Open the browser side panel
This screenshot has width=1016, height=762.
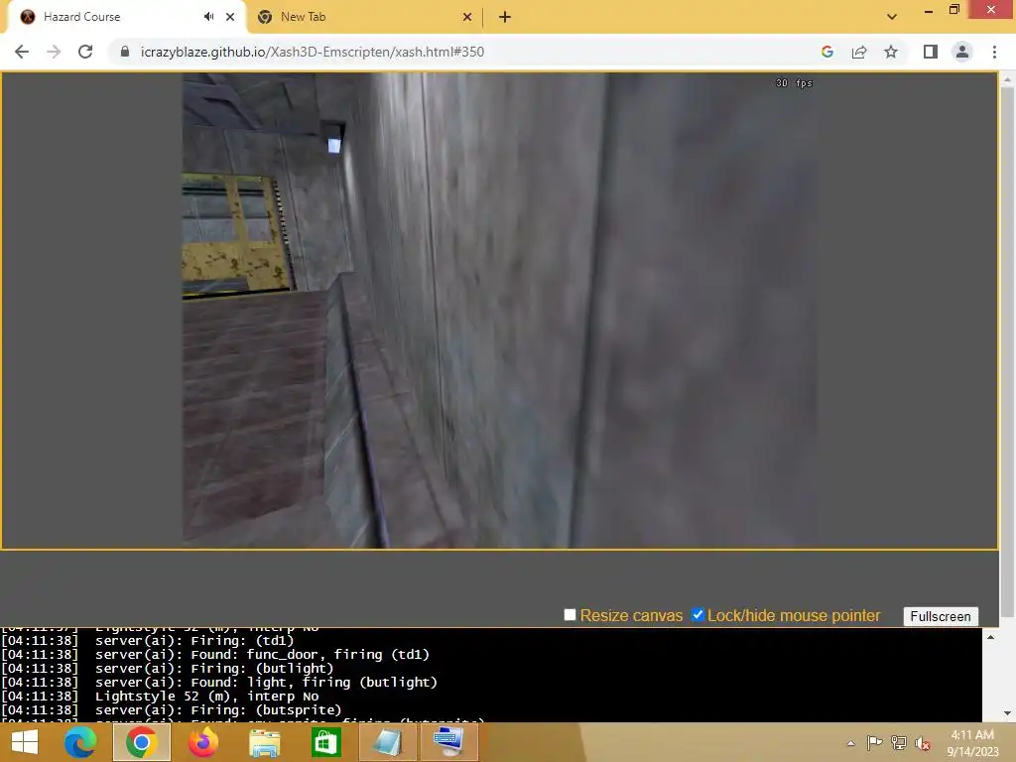point(931,52)
